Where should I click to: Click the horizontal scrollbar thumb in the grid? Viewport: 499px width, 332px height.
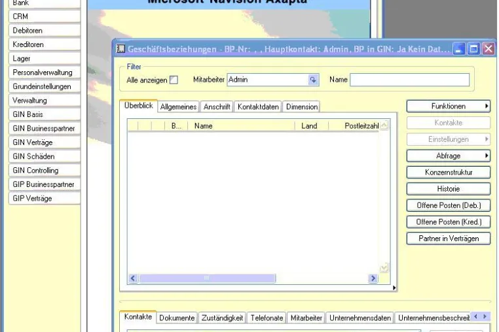(207, 278)
